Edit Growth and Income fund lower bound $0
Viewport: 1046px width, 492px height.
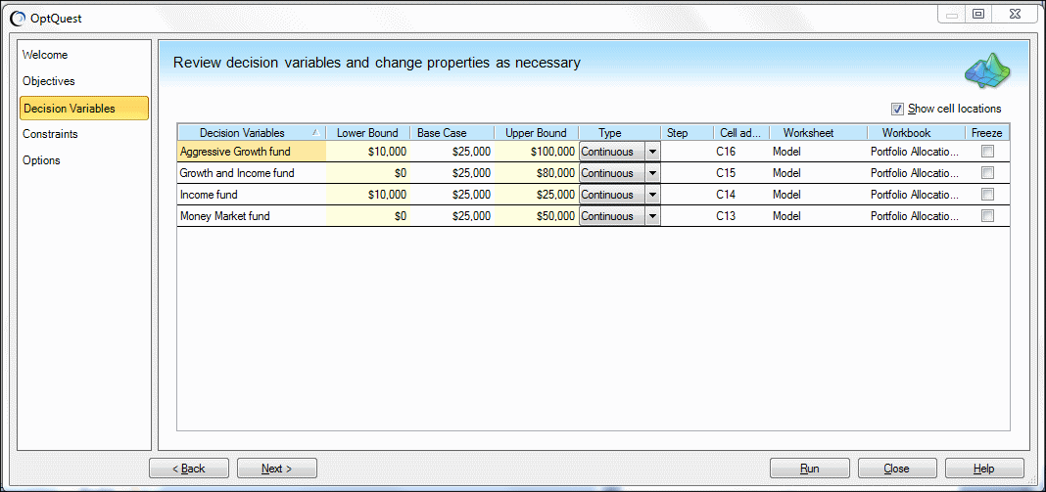coord(367,173)
